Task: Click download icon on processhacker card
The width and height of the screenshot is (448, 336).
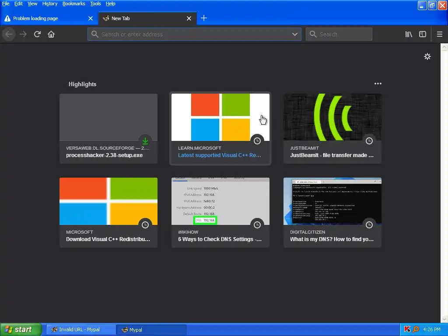Action: (145, 140)
